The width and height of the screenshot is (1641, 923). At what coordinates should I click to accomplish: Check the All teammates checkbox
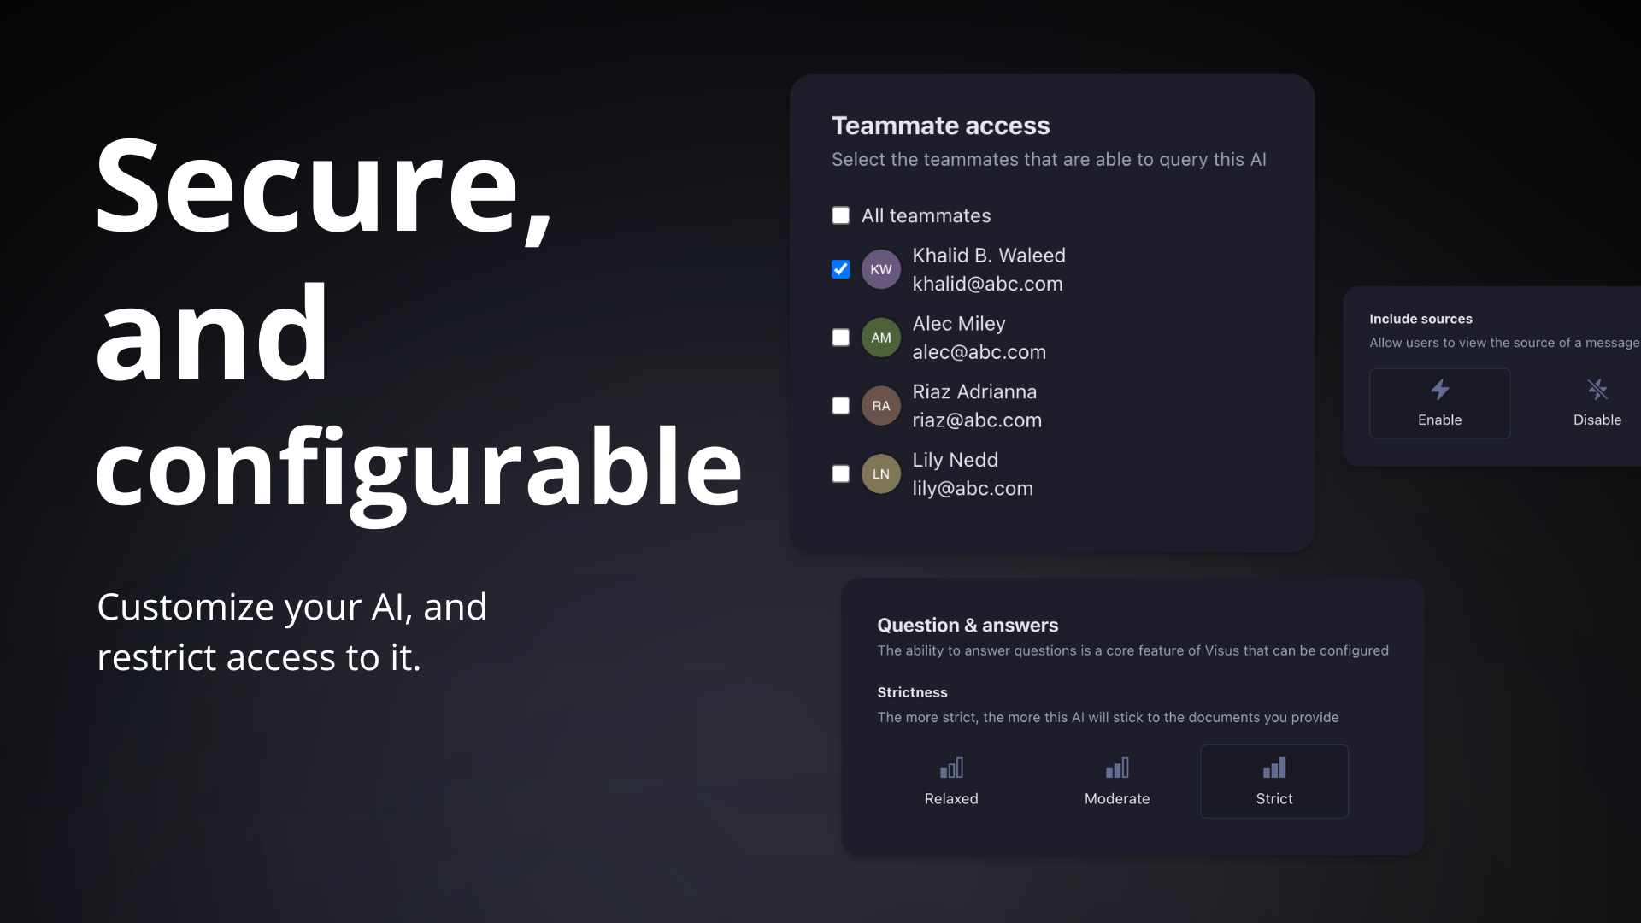[841, 215]
